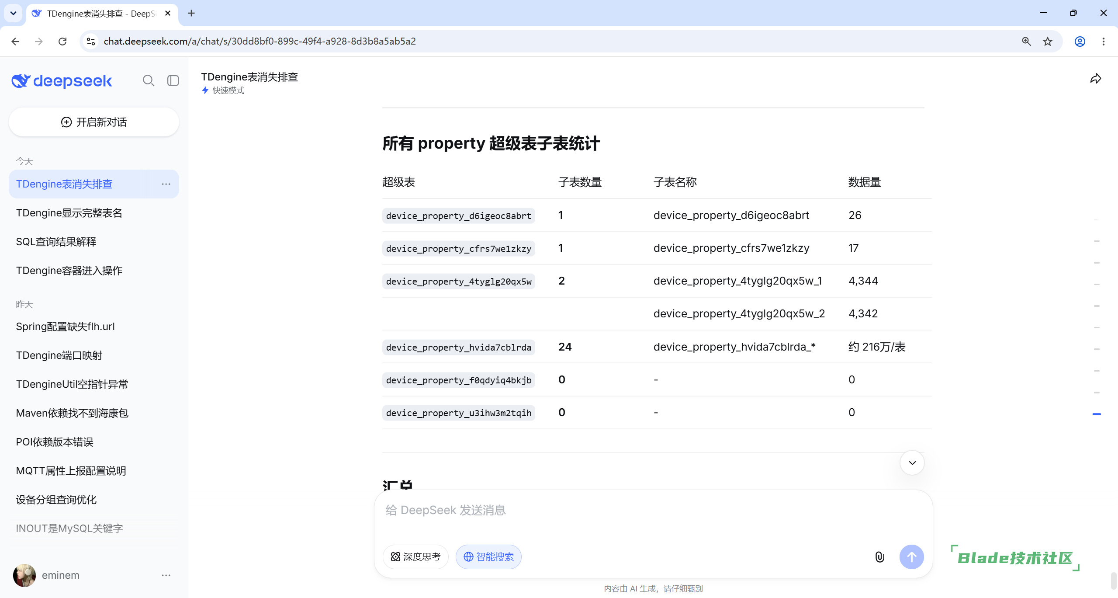
Task: Open the SQL查询结果解释 conversation
Action: [x=94, y=242]
